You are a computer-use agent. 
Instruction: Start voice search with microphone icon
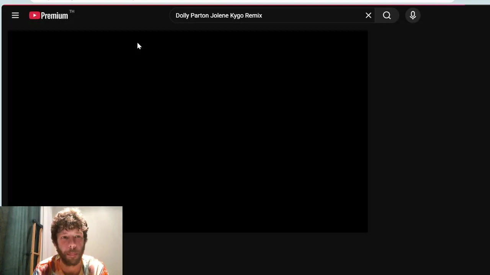point(413,16)
